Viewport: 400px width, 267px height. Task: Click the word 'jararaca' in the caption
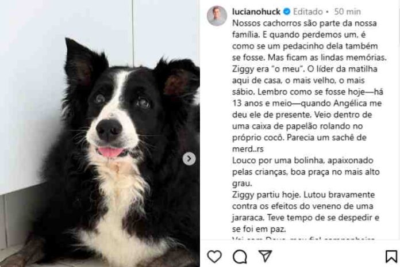[248, 218]
